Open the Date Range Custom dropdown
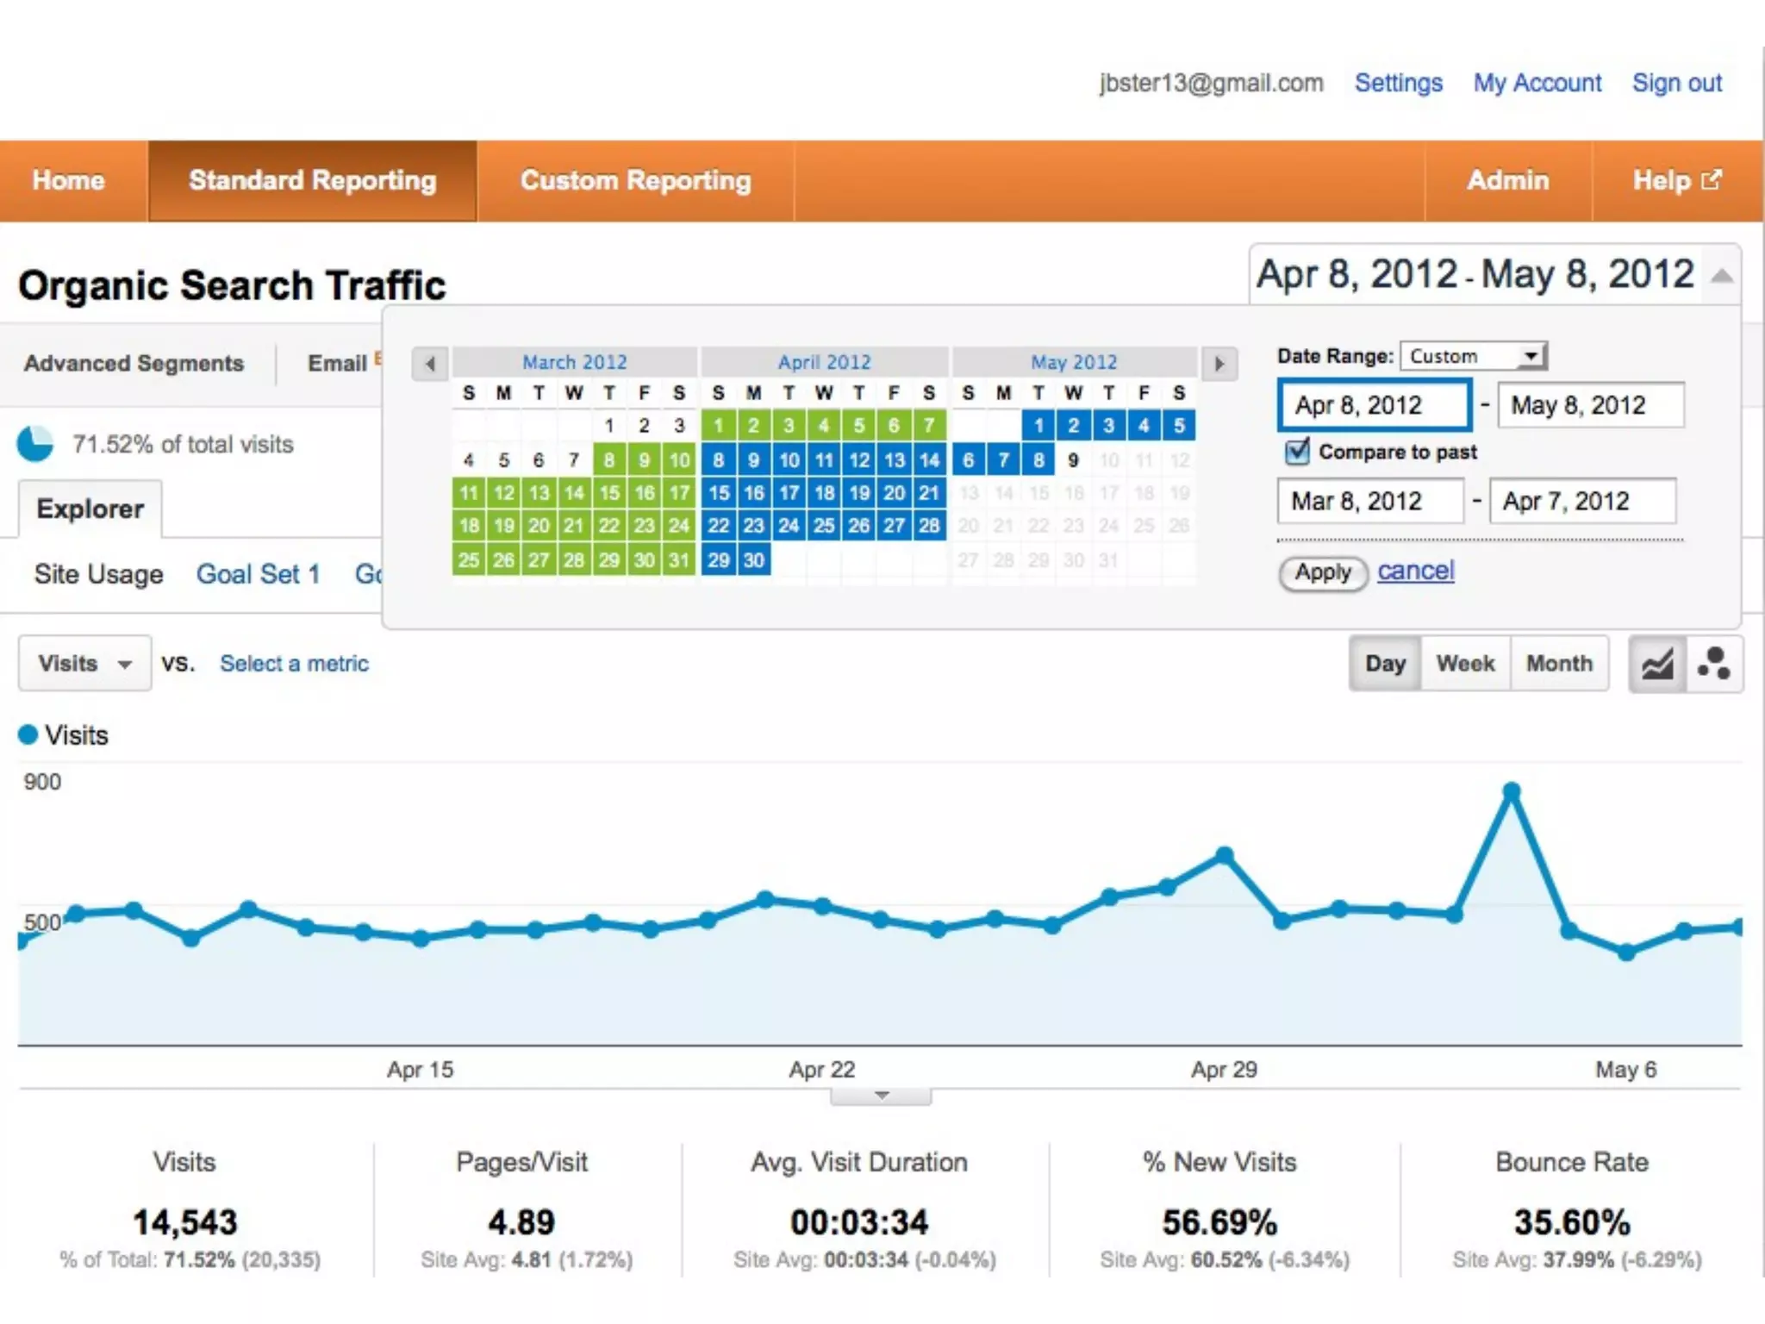 1474,356
